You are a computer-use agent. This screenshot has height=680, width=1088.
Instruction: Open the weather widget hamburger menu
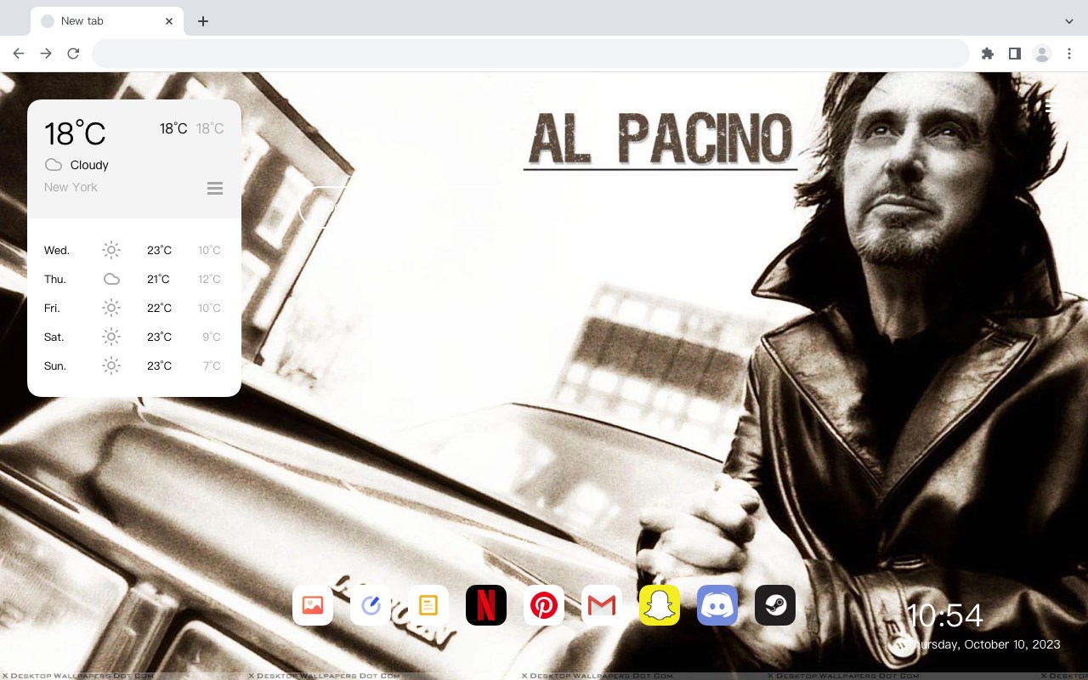pos(215,188)
